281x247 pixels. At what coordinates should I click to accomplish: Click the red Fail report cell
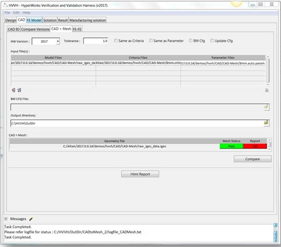(x=255, y=146)
